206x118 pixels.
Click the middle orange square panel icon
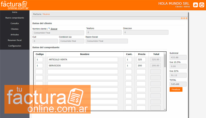[x=184, y=18]
